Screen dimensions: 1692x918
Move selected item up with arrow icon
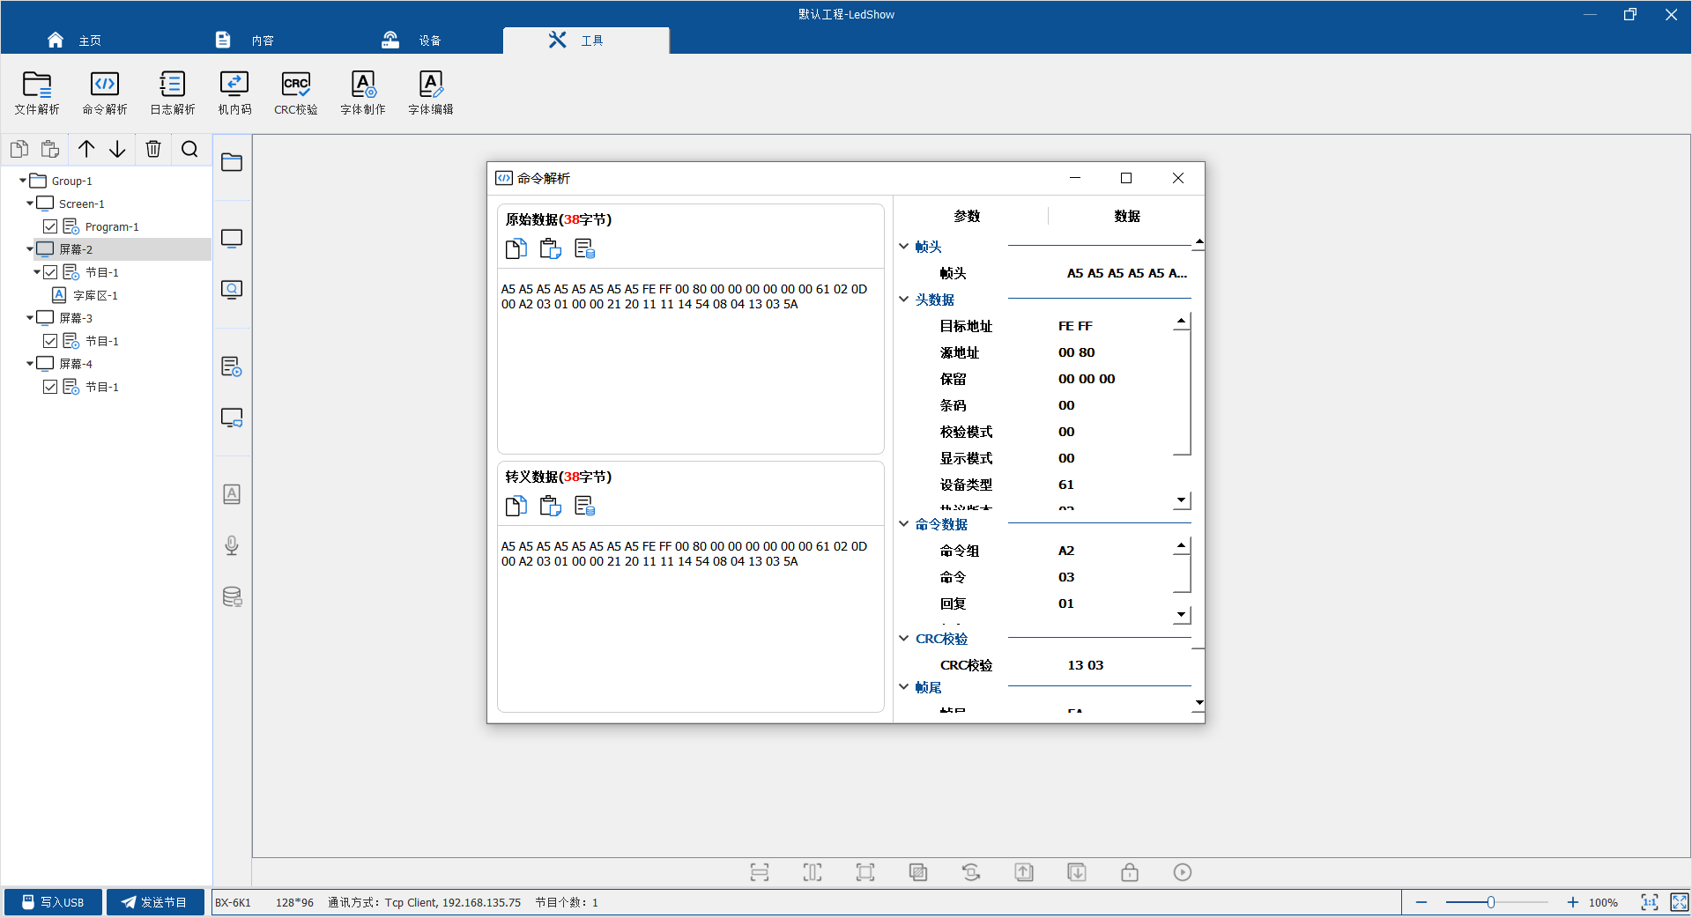[x=86, y=149]
